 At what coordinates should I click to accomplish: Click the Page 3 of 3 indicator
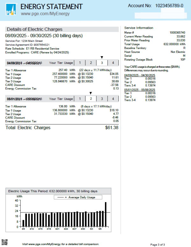click(x=157, y=244)
